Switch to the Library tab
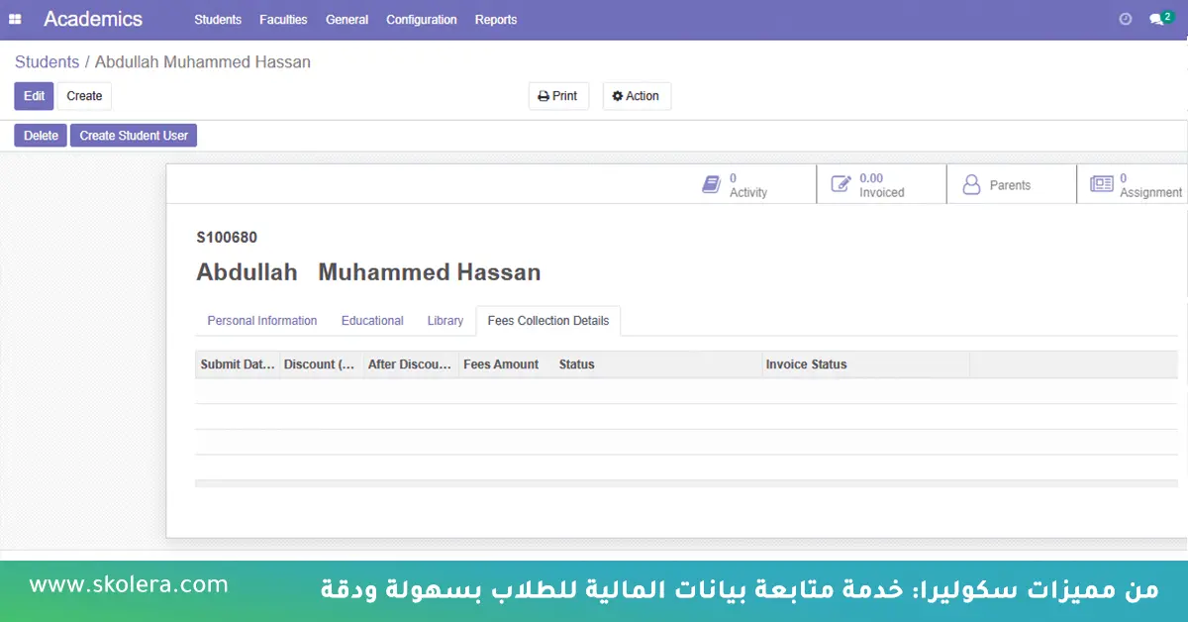 (x=445, y=321)
